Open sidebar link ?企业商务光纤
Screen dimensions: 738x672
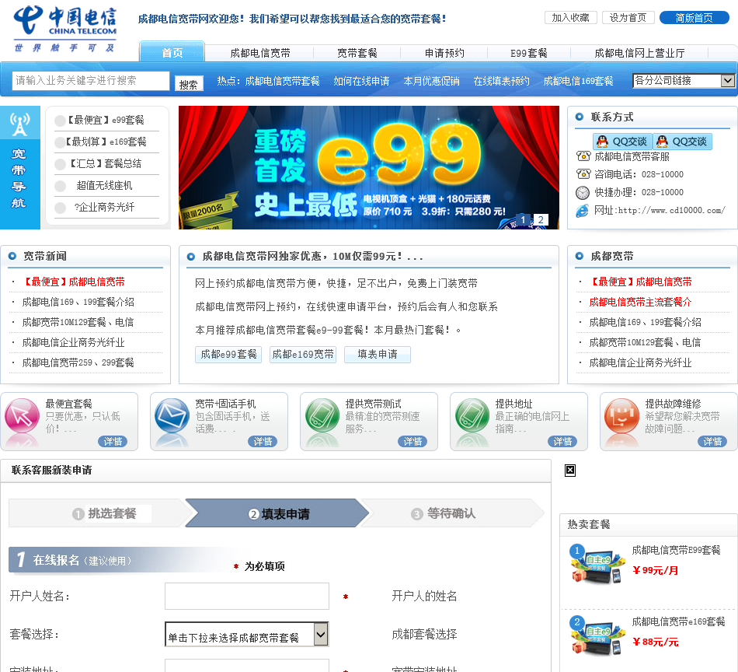(105, 208)
